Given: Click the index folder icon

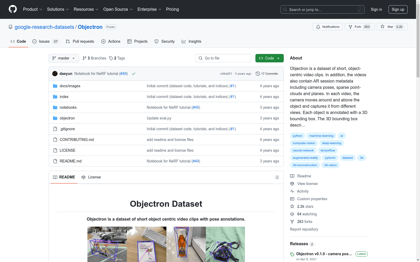Looking at the screenshot, I should [55, 97].
